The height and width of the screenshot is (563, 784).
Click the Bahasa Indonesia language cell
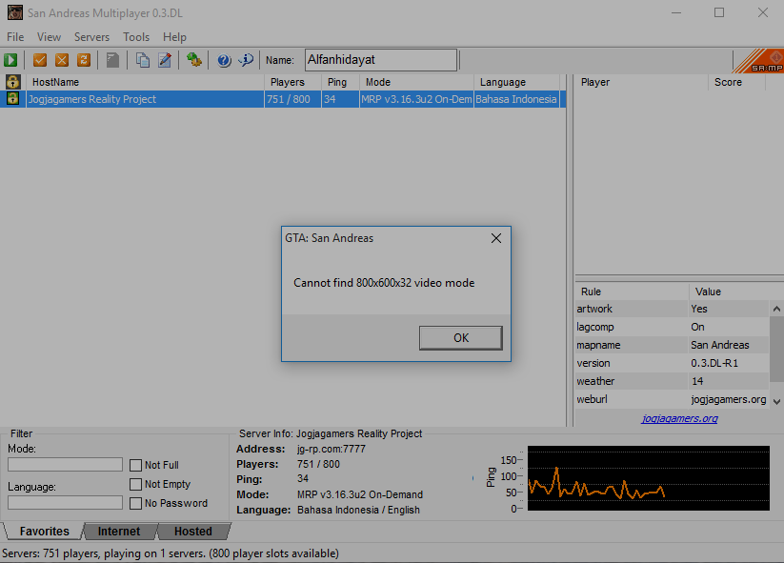pyautogui.click(x=516, y=99)
